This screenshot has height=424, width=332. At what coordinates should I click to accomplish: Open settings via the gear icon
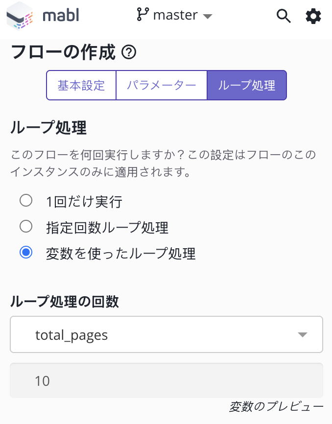coord(313,16)
